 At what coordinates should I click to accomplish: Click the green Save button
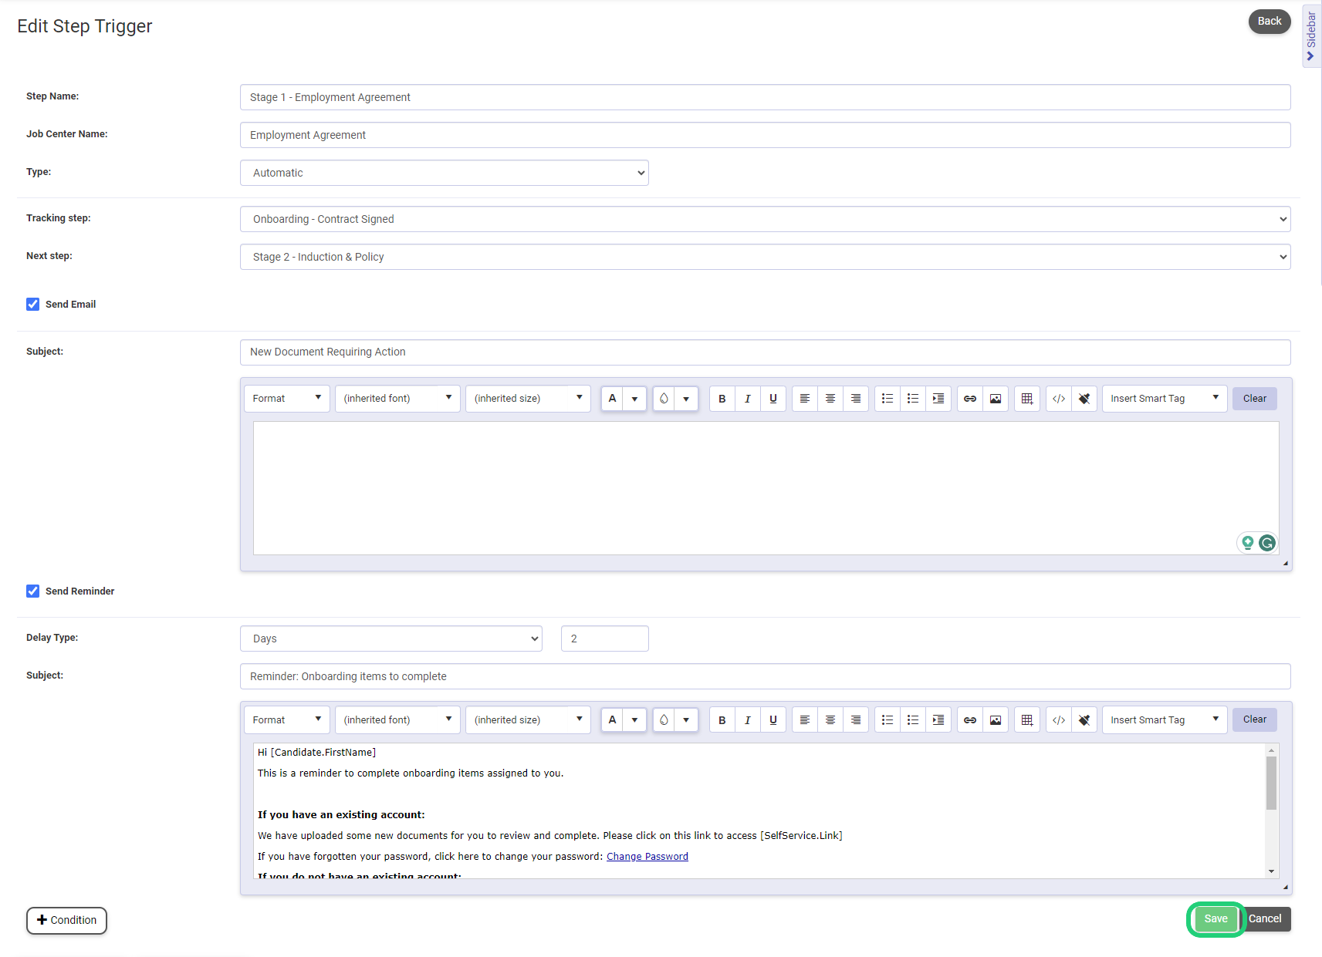coord(1215,918)
